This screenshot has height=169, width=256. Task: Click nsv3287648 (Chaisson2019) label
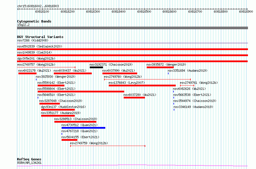click(x=61, y=101)
